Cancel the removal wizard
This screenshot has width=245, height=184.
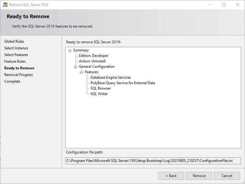227,176
